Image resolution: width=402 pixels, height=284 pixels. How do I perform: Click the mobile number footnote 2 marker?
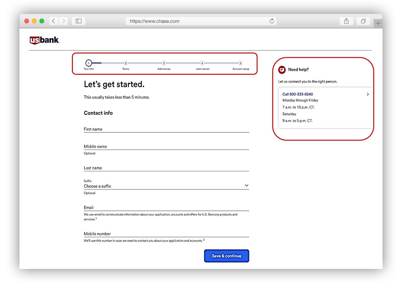pyautogui.click(x=204, y=240)
